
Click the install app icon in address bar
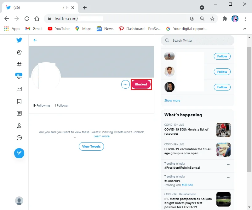pyautogui.click(x=192, y=19)
